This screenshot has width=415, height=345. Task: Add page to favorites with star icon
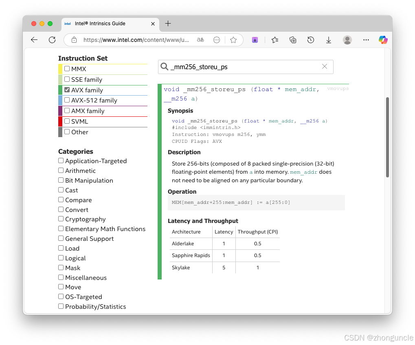coord(233,40)
